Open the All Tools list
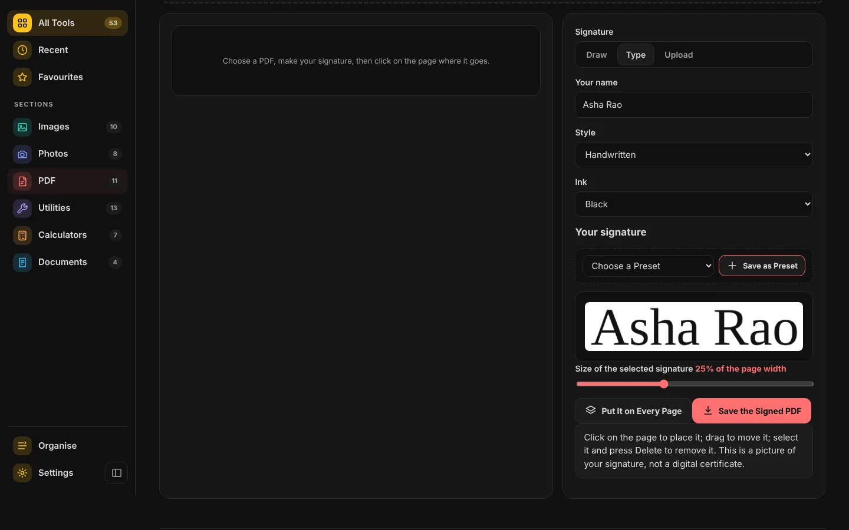The image size is (849, 530). click(x=67, y=23)
